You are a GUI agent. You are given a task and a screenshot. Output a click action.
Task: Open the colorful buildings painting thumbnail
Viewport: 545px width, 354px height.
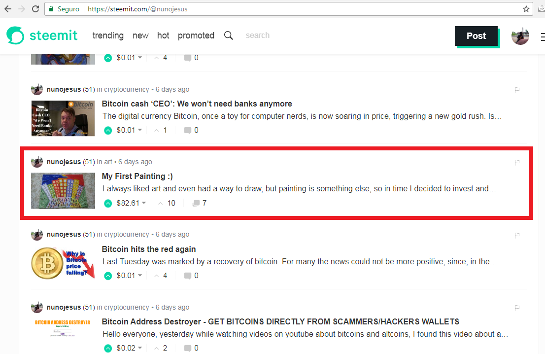[x=63, y=191]
